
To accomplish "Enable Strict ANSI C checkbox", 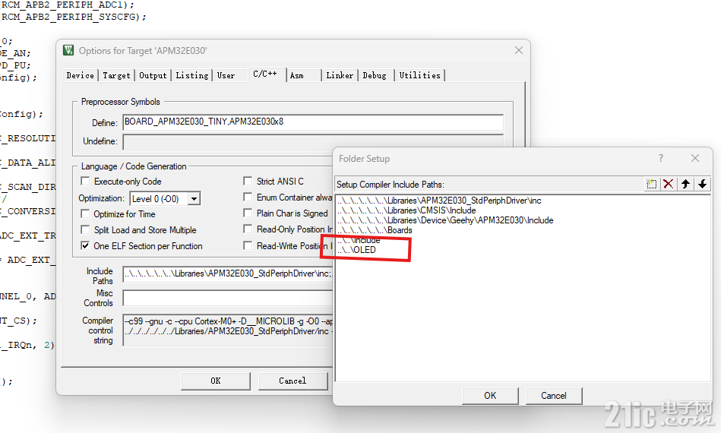I will click(248, 181).
